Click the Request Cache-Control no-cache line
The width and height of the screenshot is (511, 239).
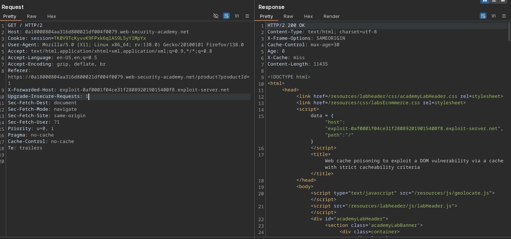point(41,141)
